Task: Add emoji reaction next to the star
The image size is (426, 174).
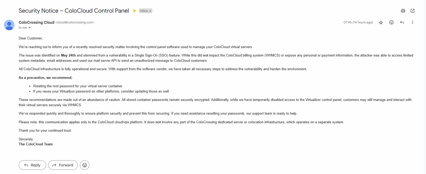Action: (391, 22)
